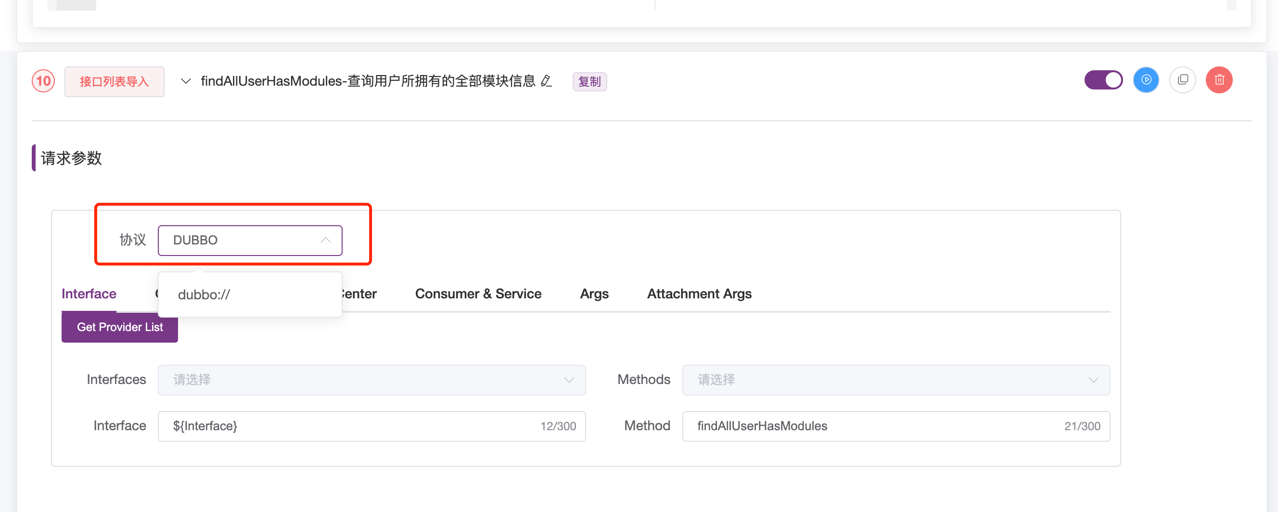Collapse the findAllUserHasModules step panel
Viewport: 1278px width, 512px height.
[186, 81]
